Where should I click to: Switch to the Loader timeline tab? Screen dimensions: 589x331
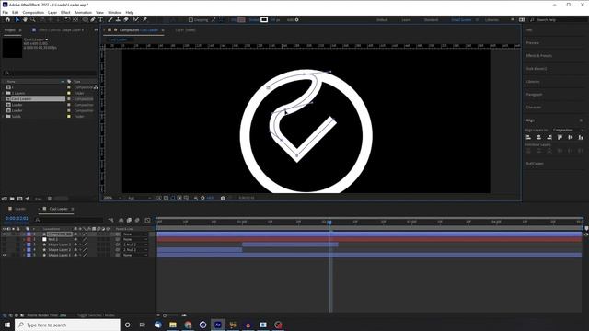(x=20, y=209)
